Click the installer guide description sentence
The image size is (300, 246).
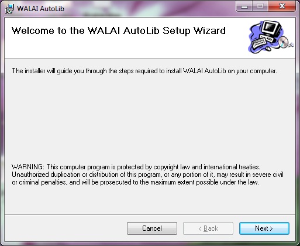click(x=144, y=71)
